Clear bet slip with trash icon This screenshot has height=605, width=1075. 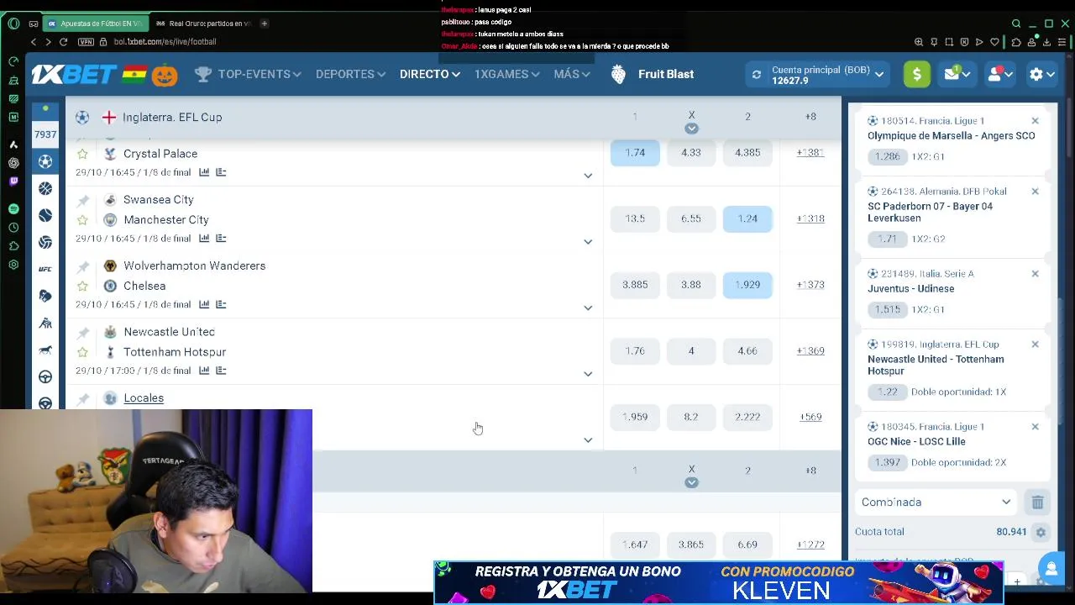[1037, 502]
